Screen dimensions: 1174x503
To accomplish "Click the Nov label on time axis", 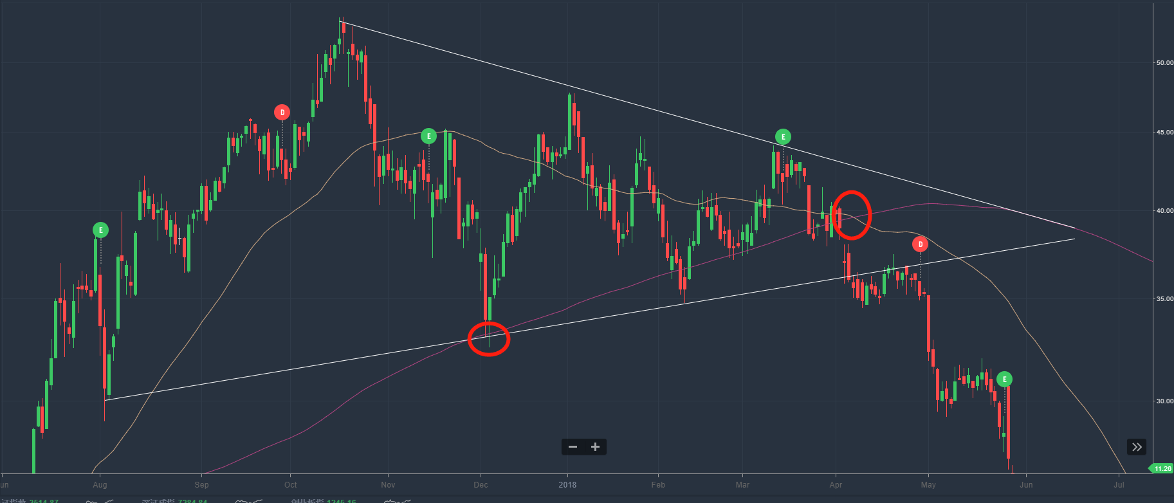I will pos(388,485).
